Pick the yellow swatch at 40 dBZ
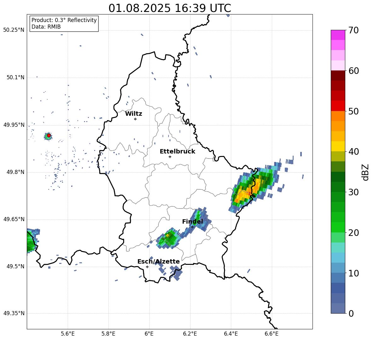 click(338, 146)
